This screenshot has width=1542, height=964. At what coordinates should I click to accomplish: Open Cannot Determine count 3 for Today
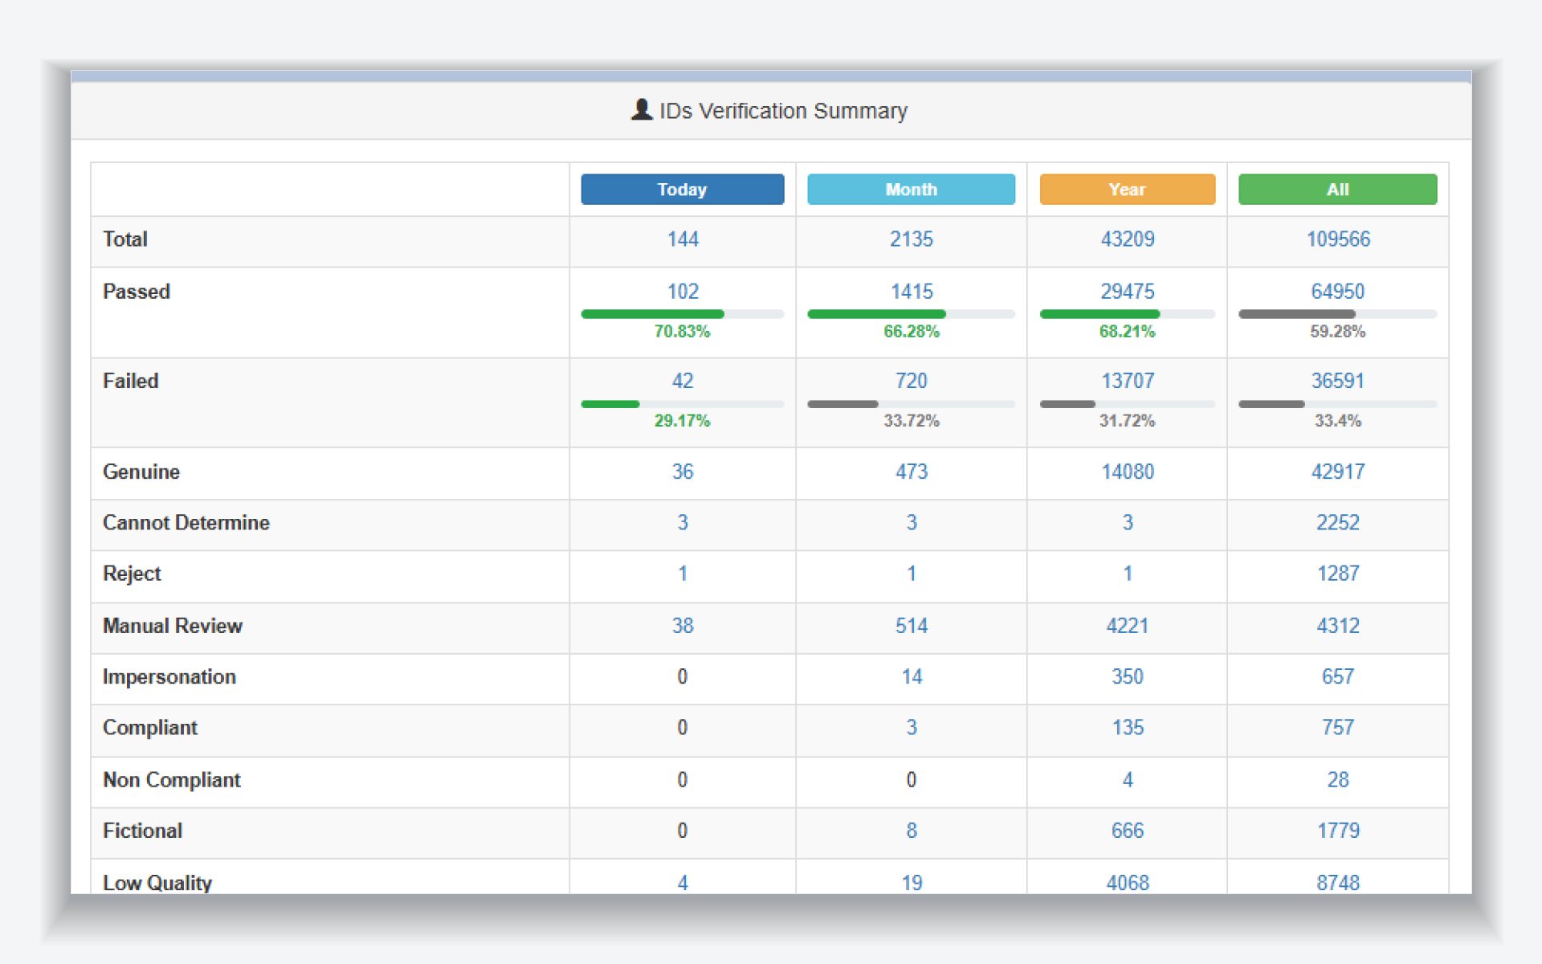[x=683, y=523]
